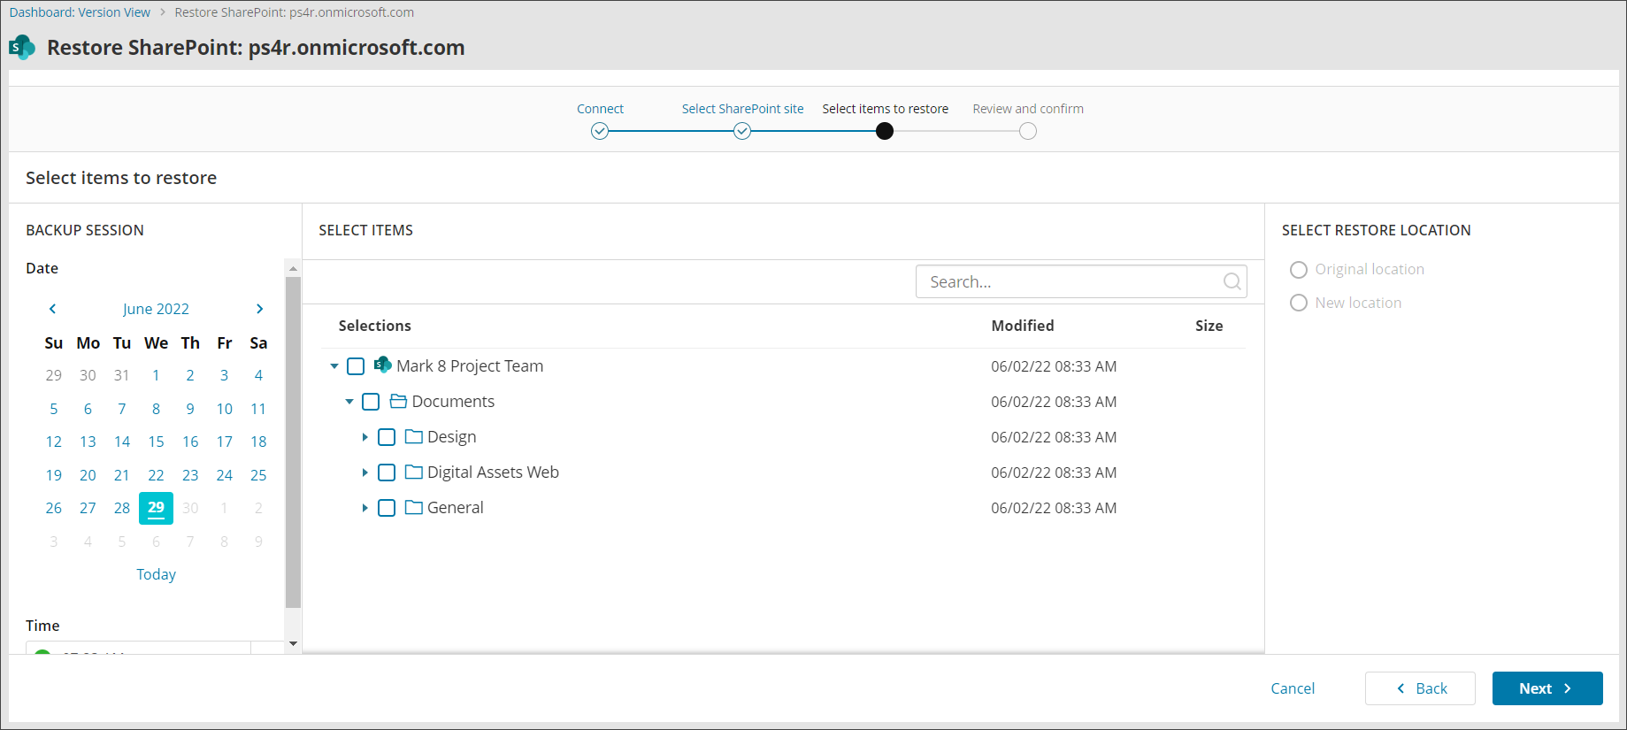Viewport: 1627px width, 730px height.
Task: Click the Design folder icon
Action: pos(413,437)
